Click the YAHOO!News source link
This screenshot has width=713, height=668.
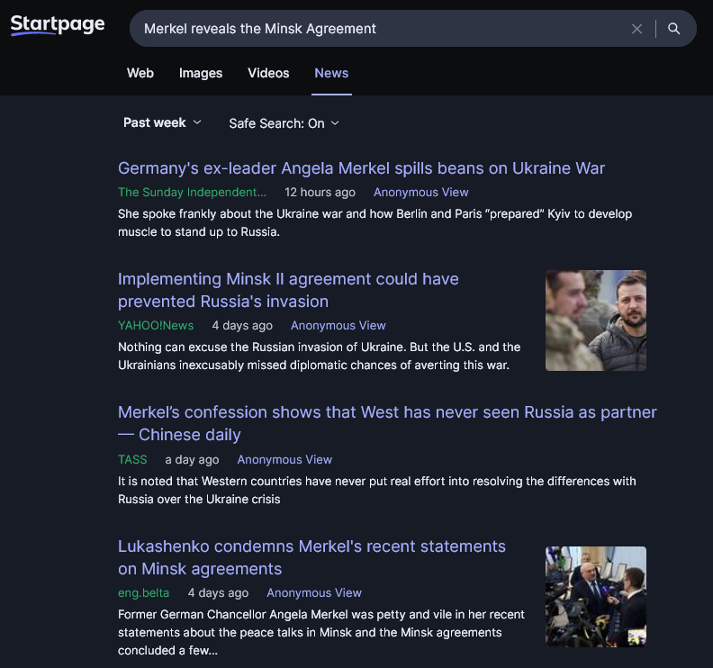tap(156, 326)
